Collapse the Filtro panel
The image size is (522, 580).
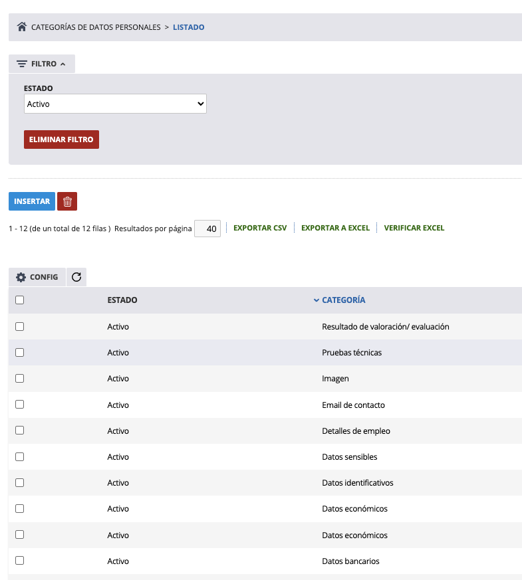[x=42, y=64]
